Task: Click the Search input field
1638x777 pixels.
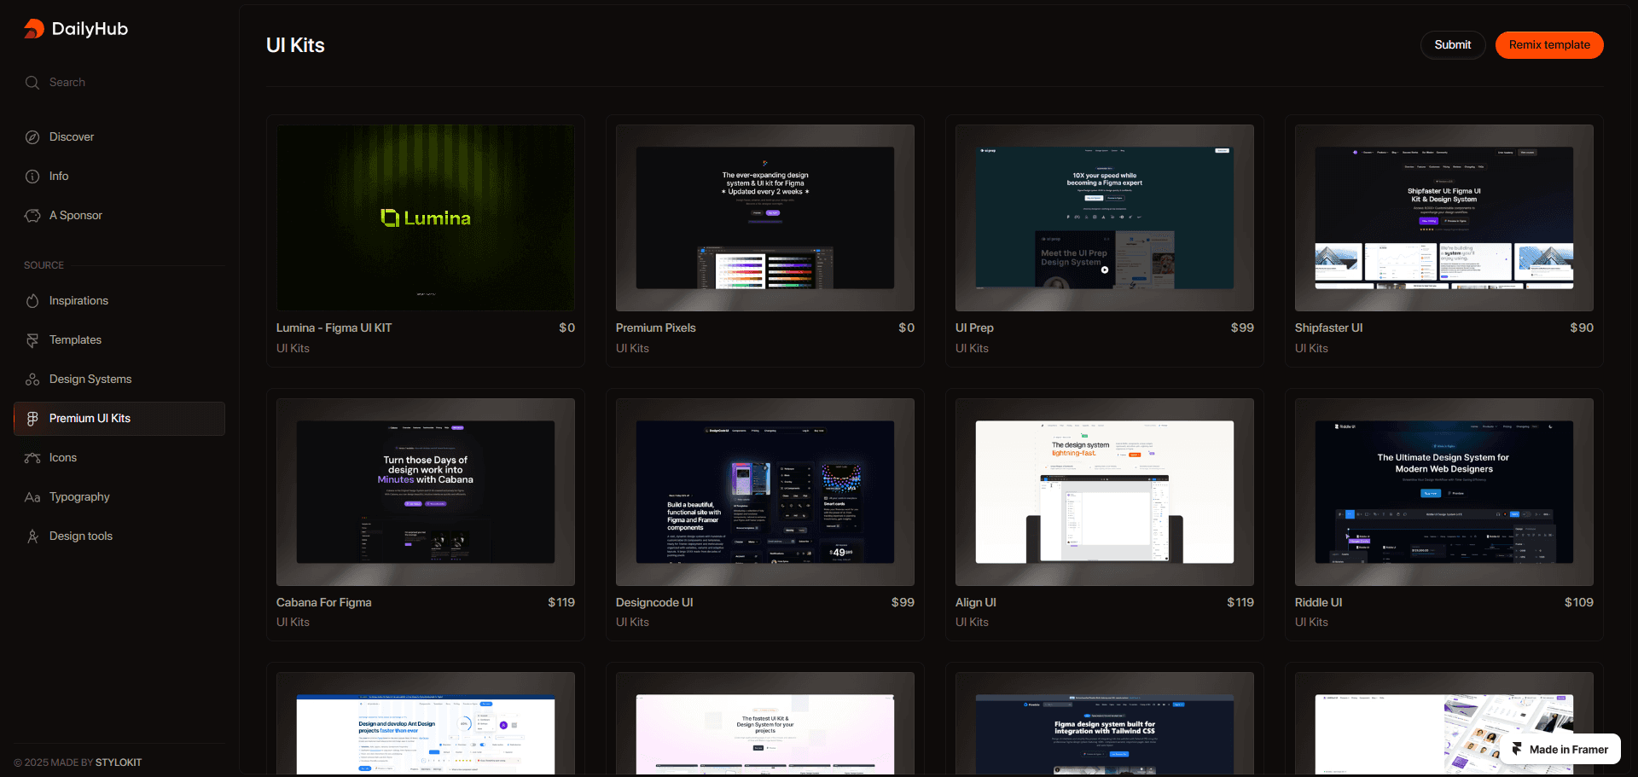Action: coord(119,83)
